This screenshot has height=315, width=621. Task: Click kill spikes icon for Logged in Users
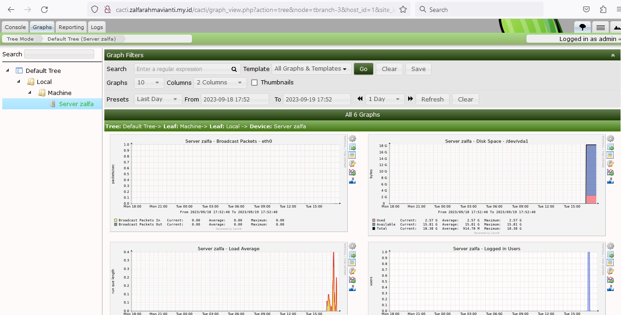610,288
